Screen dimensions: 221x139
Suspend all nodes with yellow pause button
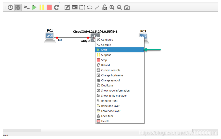click(x=42, y=7)
